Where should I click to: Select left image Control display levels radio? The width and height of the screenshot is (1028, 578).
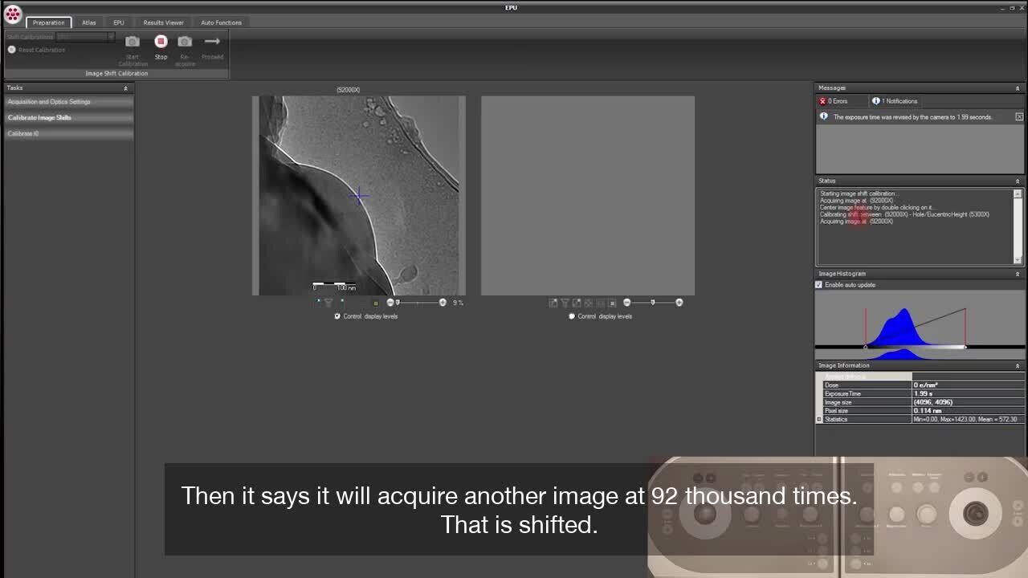[337, 316]
